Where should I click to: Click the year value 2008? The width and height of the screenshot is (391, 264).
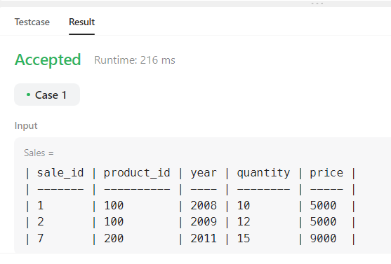pyautogui.click(x=204, y=205)
